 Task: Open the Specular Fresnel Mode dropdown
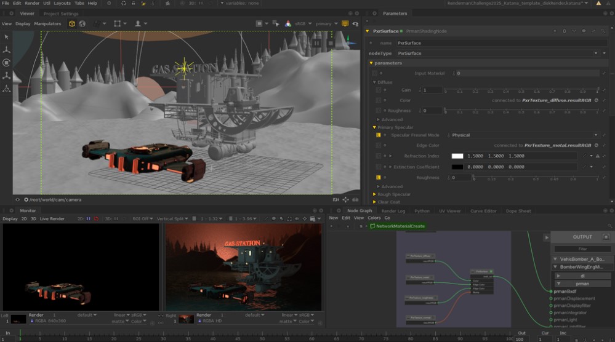coord(523,135)
